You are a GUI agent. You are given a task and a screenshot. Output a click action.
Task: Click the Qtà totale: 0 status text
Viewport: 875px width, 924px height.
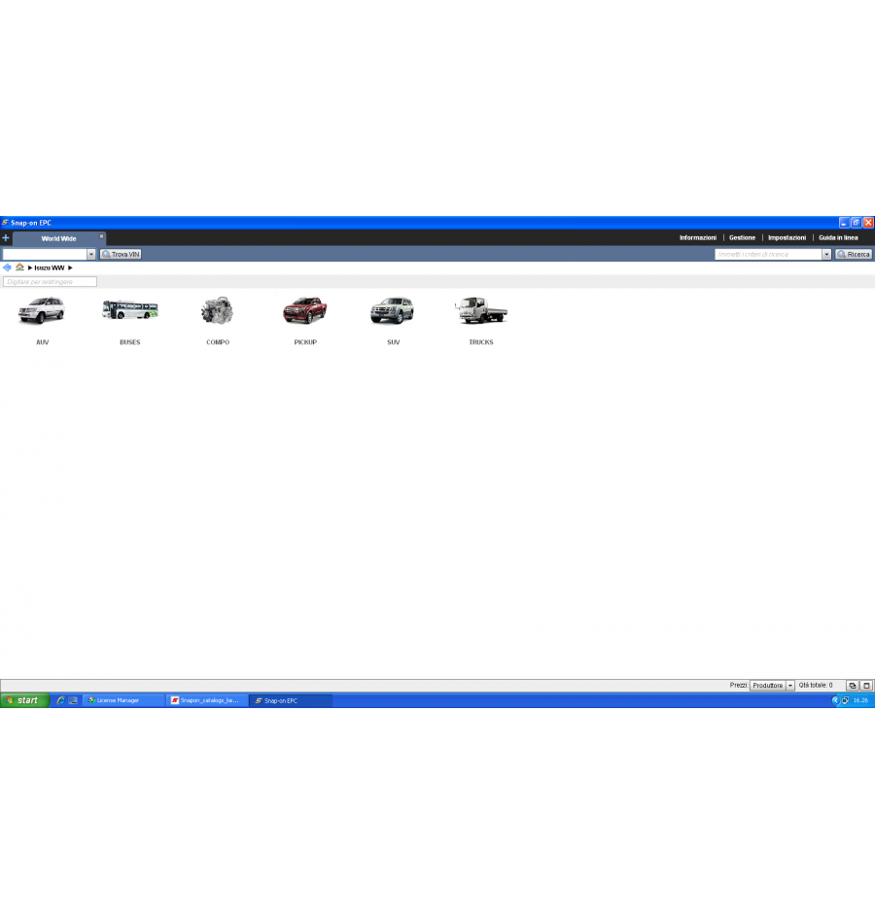tap(816, 686)
